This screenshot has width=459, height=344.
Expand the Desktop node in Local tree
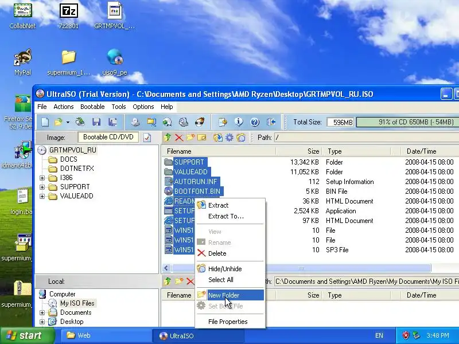42,322
